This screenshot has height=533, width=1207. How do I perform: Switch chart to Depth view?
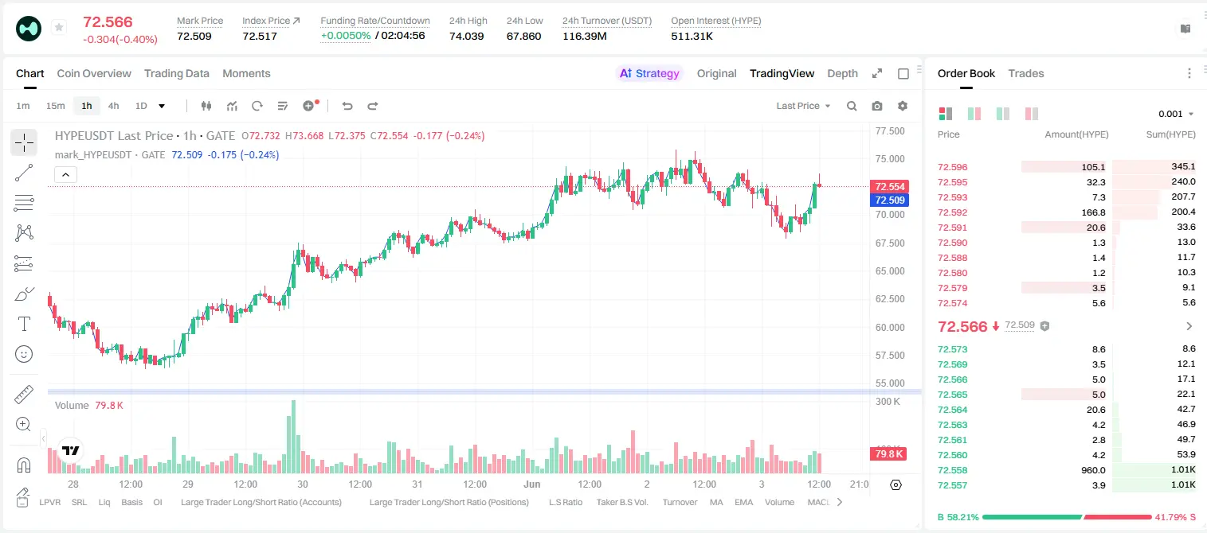click(842, 73)
